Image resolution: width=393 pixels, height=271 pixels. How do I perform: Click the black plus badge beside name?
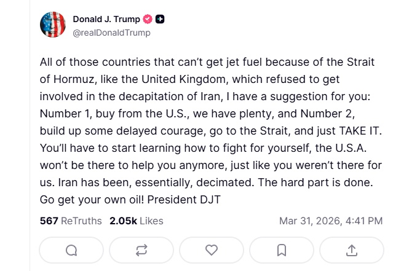tap(160, 20)
